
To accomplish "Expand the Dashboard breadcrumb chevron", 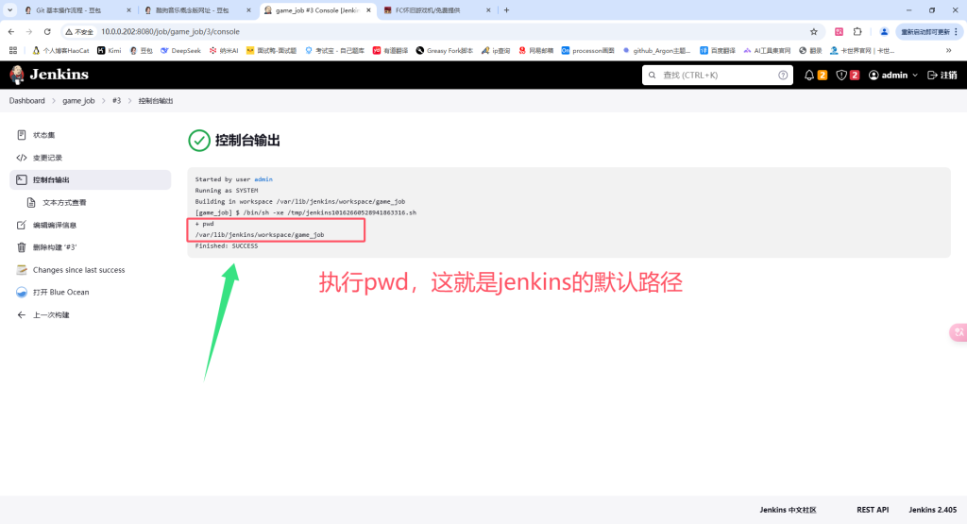I will click(53, 100).
